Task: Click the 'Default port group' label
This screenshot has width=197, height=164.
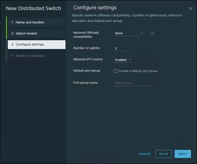Action: pyautogui.click(x=87, y=71)
